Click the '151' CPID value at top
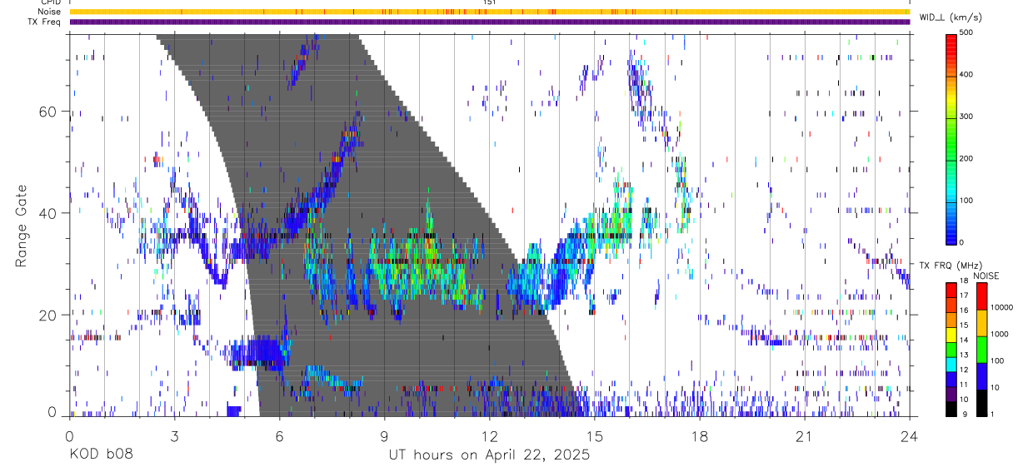Image resolution: width=1023 pixels, height=472 pixels. [x=490, y=2]
